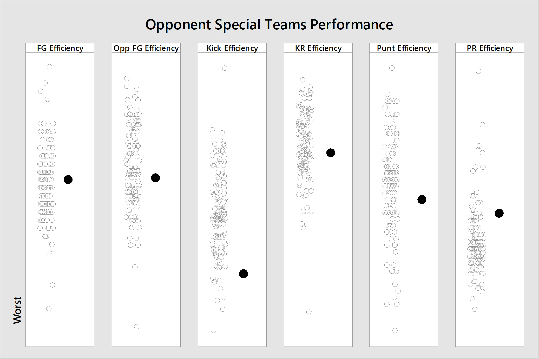
Task: Select the Worst axis label
Action: coord(17,310)
